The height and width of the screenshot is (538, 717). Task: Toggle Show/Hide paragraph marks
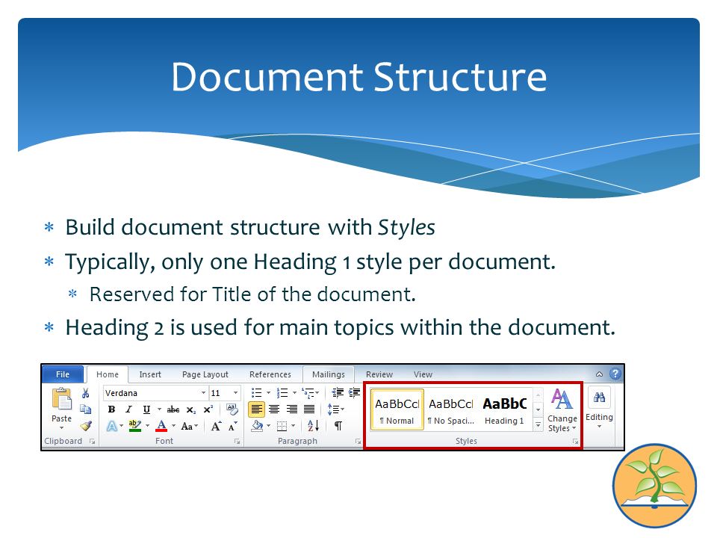pyautogui.click(x=338, y=426)
